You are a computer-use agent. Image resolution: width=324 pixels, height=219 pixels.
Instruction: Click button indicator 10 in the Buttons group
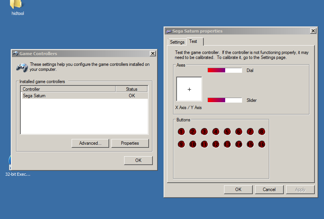[x=193, y=144]
